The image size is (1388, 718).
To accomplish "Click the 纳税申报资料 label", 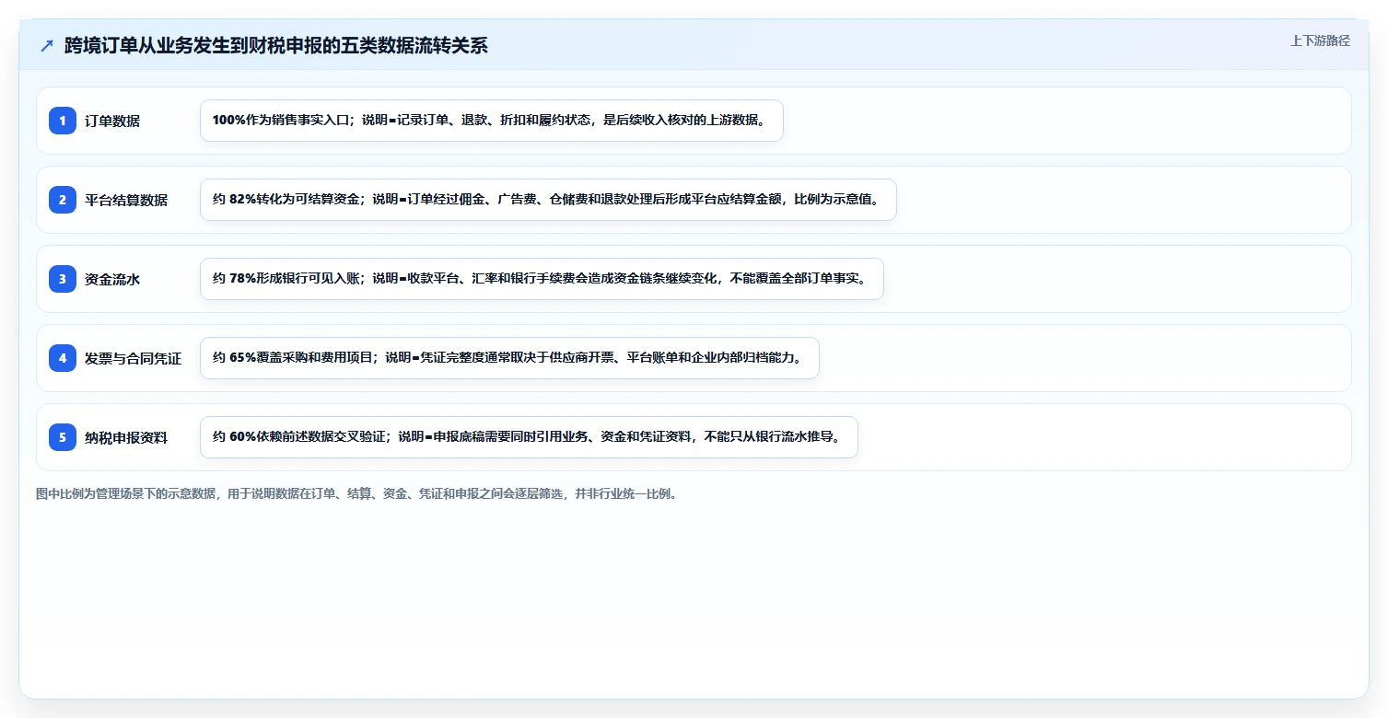I will (x=126, y=437).
